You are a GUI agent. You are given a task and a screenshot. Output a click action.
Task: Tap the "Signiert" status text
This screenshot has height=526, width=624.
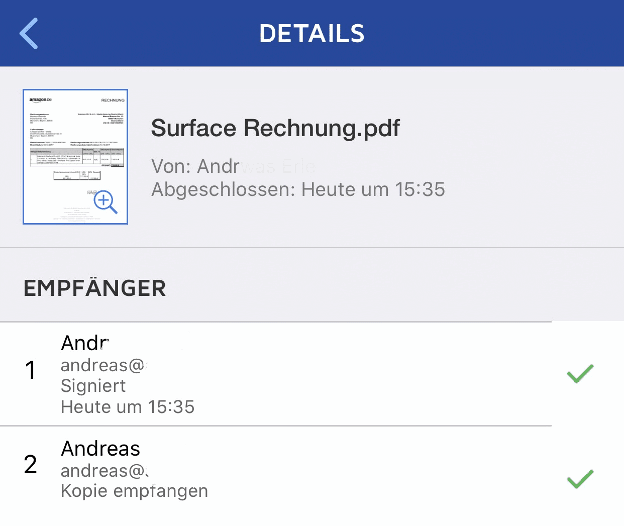pyautogui.click(x=93, y=386)
